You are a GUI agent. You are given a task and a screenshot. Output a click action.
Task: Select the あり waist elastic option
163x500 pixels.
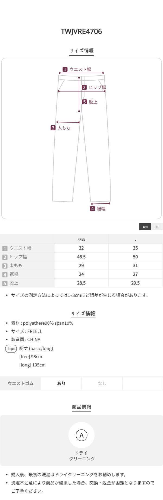61,383
